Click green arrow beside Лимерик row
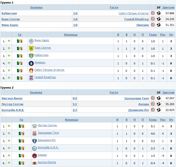Image resolution: width=176 pixels, height=167 pixels. [9, 63]
